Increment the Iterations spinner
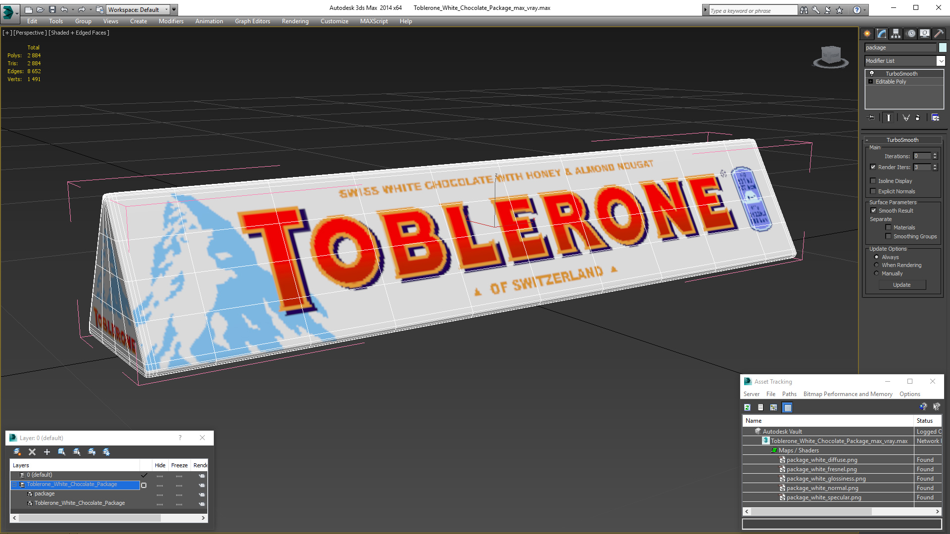950x534 pixels. [x=935, y=154]
